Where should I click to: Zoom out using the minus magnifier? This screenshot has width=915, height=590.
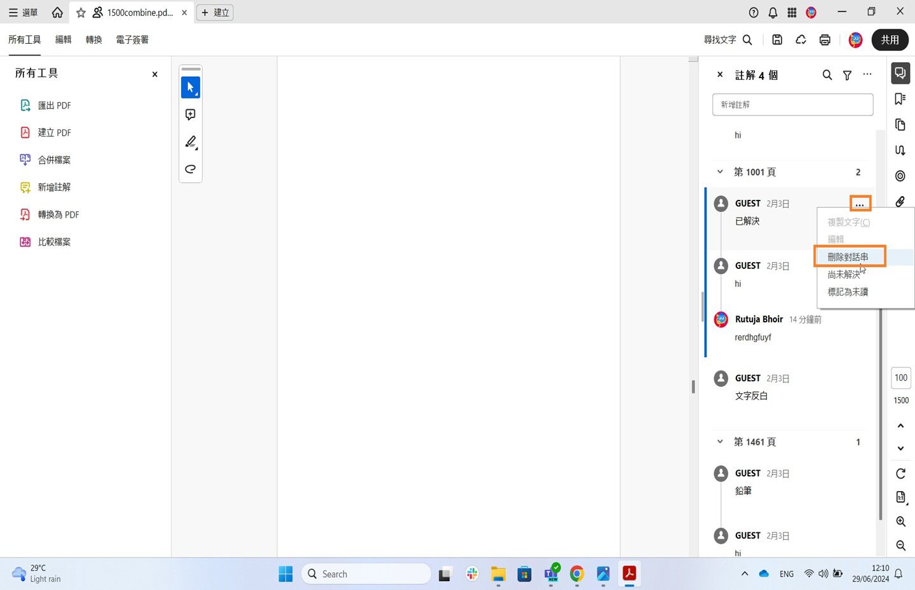[x=900, y=545]
